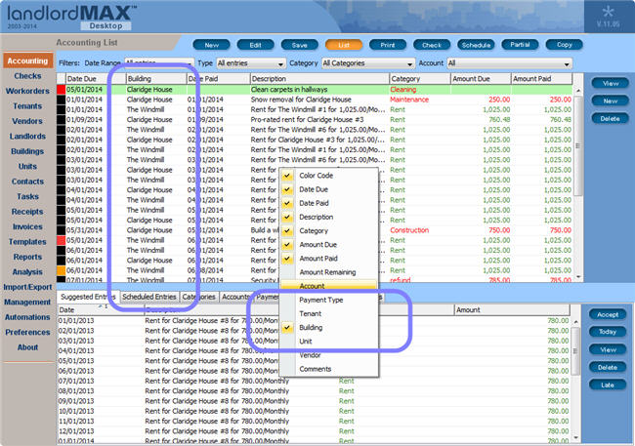Image resolution: width=635 pixels, height=446 pixels.
Task: Click the New toolbar button
Action: [211, 45]
